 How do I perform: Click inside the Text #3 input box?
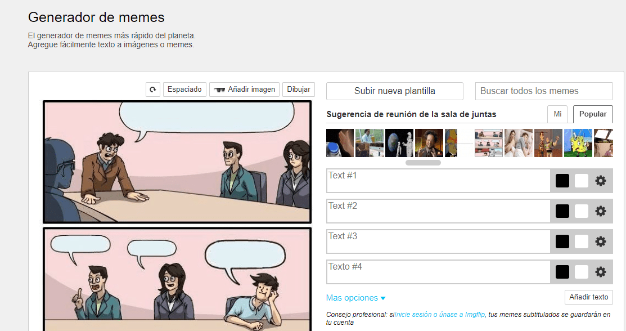(x=438, y=241)
